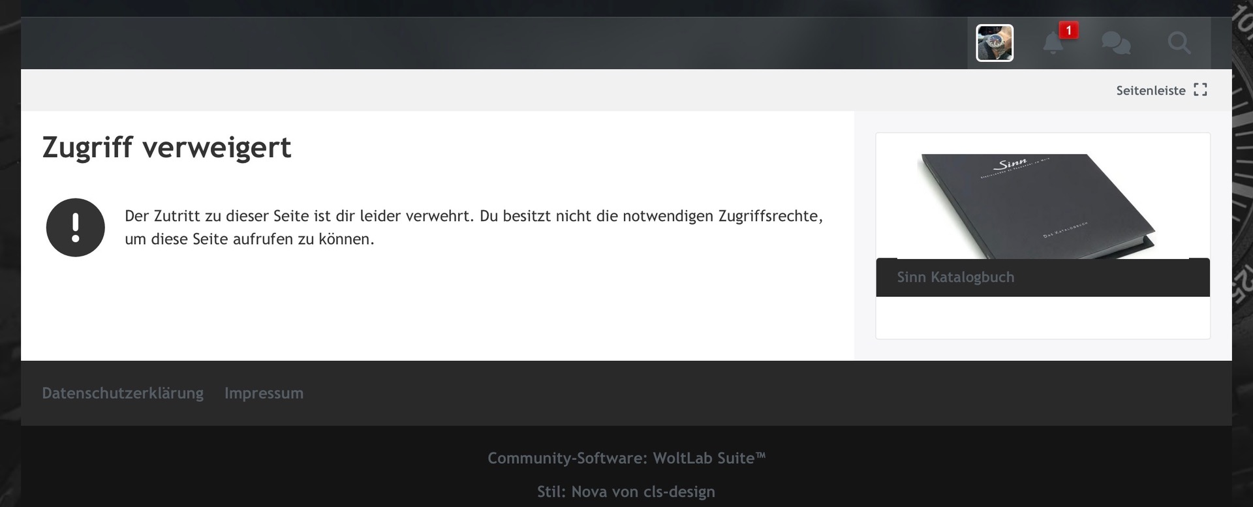The width and height of the screenshot is (1253, 507).
Task: Select the Sinn Katalogbuch caption bar
Action: tap(1042, 277)
